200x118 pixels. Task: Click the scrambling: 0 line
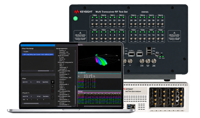point(62,79)
